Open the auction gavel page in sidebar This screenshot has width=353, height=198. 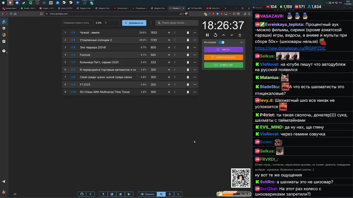point(4,22)
